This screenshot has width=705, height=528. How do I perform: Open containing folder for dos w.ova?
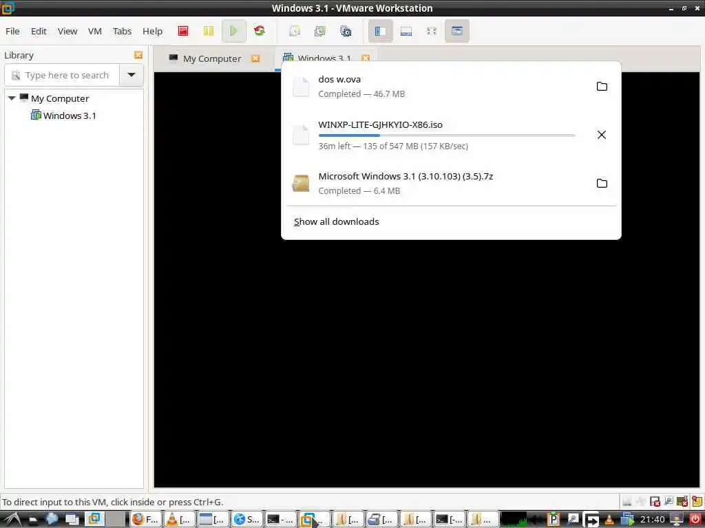point(602,86)
